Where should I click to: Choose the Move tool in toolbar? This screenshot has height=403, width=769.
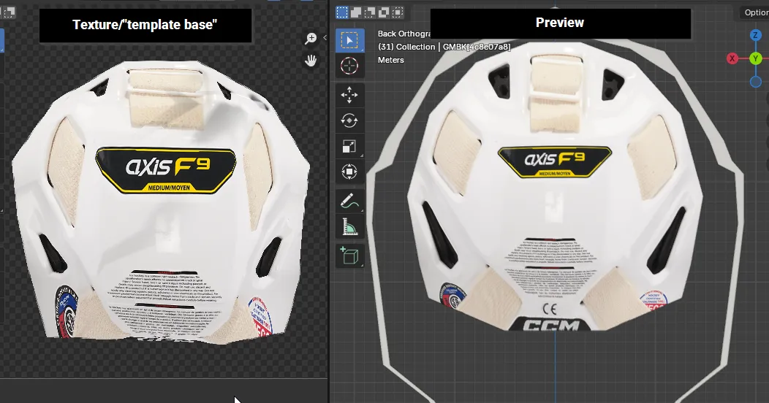[x=349, y=95]
